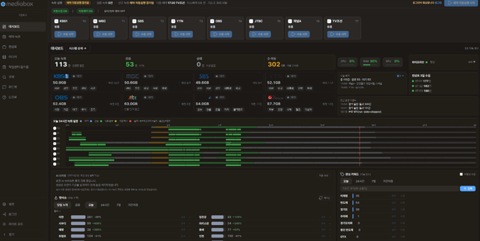Select the 기간지정 tab in 관심 키워드 panel
Viewport: 480px width, 241px height.
(x=388, y=181)
